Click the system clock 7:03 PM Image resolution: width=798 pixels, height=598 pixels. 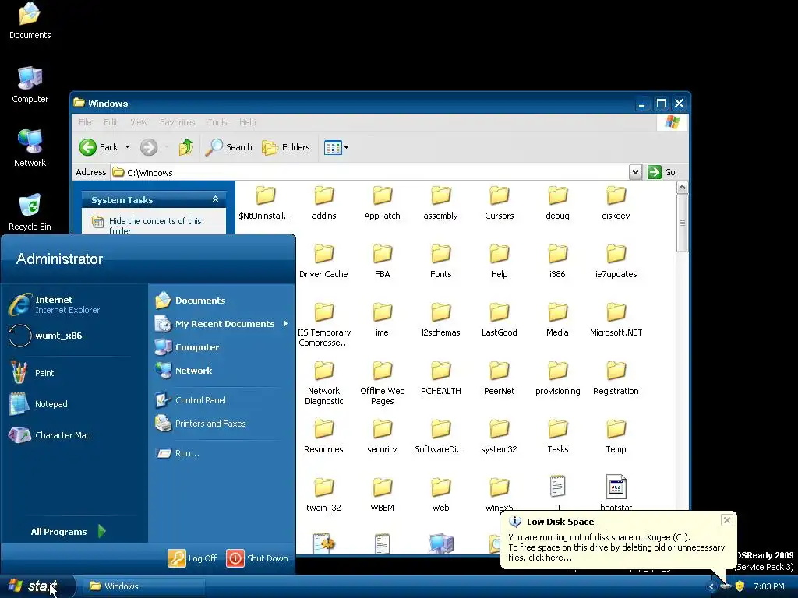click(768, 587)
